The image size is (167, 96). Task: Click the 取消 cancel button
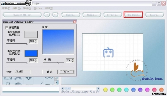tap(67, 72)
